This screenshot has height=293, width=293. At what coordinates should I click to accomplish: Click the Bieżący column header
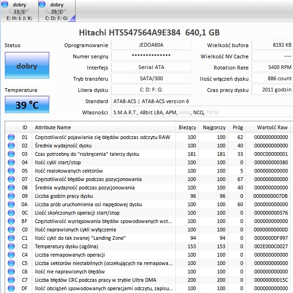tap(187, 127)
